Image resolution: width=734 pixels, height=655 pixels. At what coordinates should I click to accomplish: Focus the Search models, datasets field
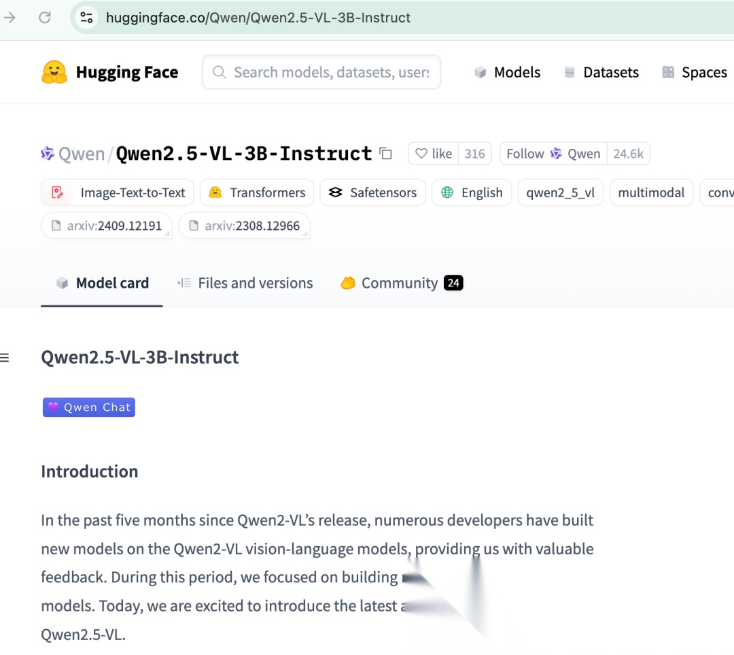point(321,72)
